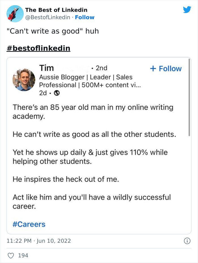Click Tim's name on the LinkedIn post
198x263 pixels.
coord(46,68)
